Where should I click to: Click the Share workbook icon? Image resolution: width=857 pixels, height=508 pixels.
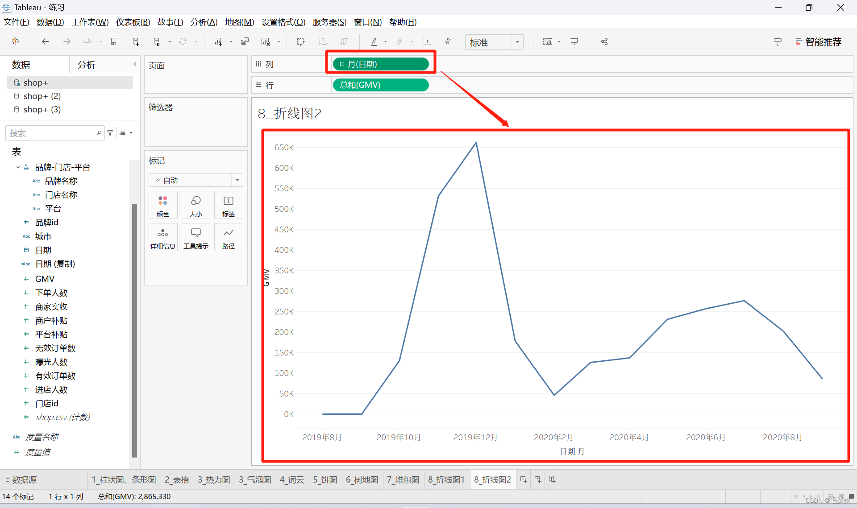click(604, 41)
